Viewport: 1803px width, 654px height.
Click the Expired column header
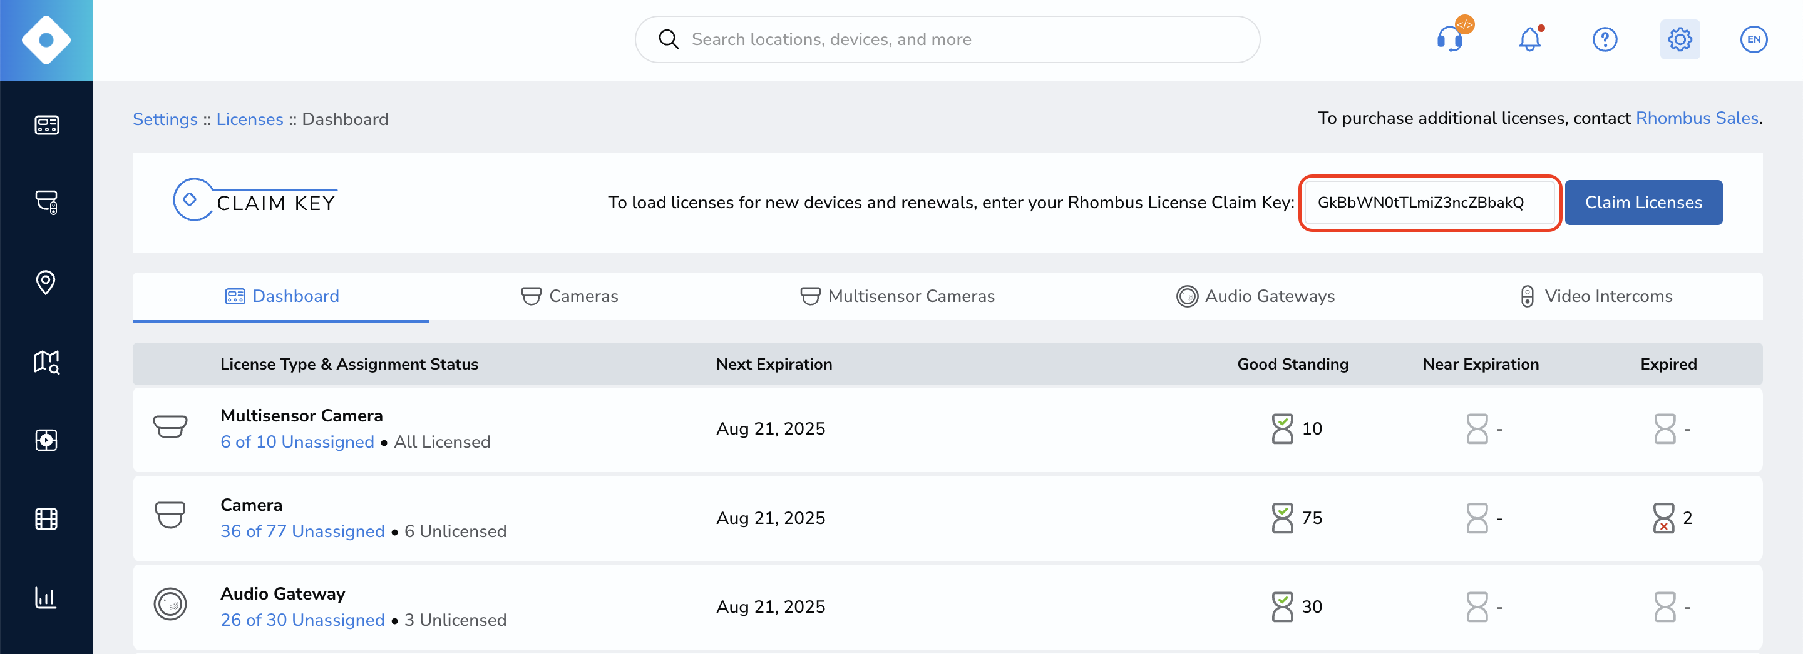pyautogui.click(x=1668, y=364)
